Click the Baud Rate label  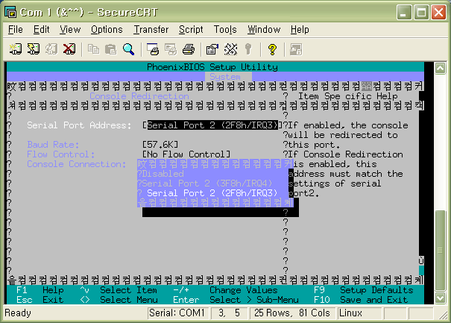coord(53,145)
